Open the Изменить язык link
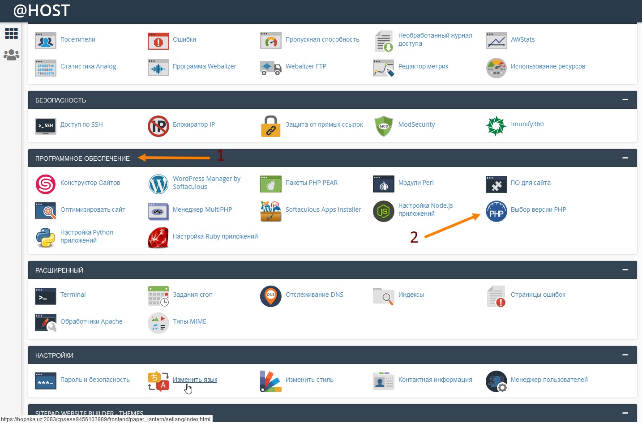 (x=195, y=380)
